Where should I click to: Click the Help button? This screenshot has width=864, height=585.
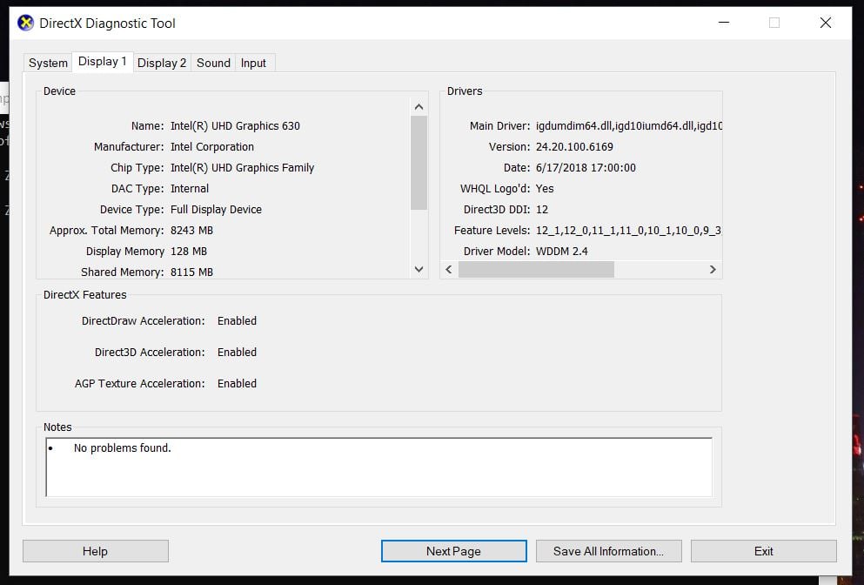96,551
